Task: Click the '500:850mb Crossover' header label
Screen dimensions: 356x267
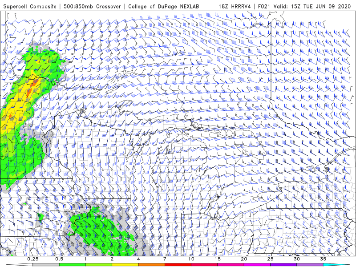Action: pos(93,7)
